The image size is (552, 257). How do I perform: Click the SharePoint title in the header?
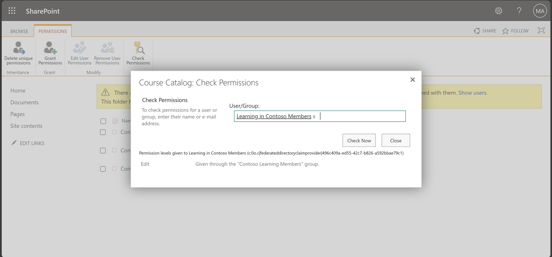tap(43, 11)
